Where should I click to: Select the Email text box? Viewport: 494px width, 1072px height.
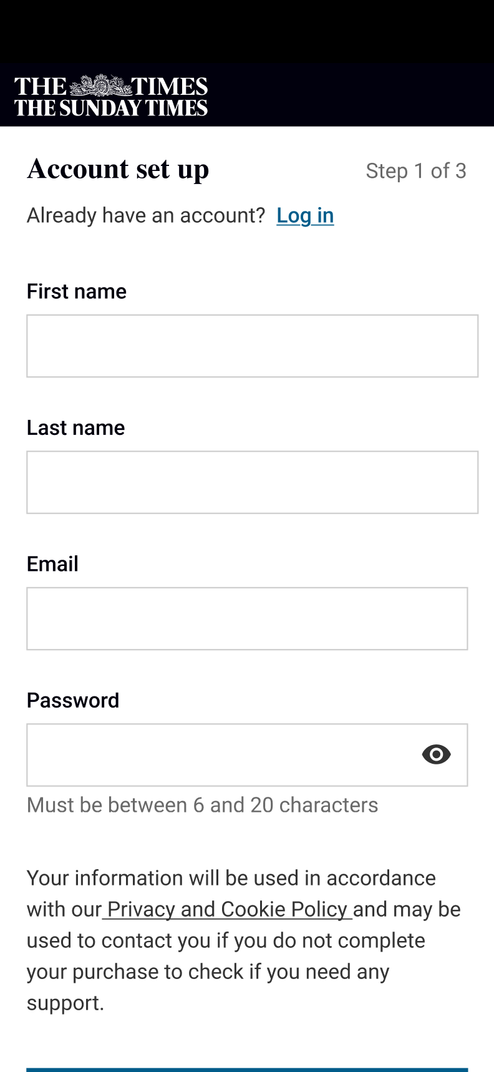(x=247, y=618)
